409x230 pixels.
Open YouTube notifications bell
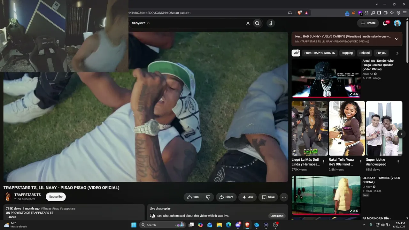385,23
